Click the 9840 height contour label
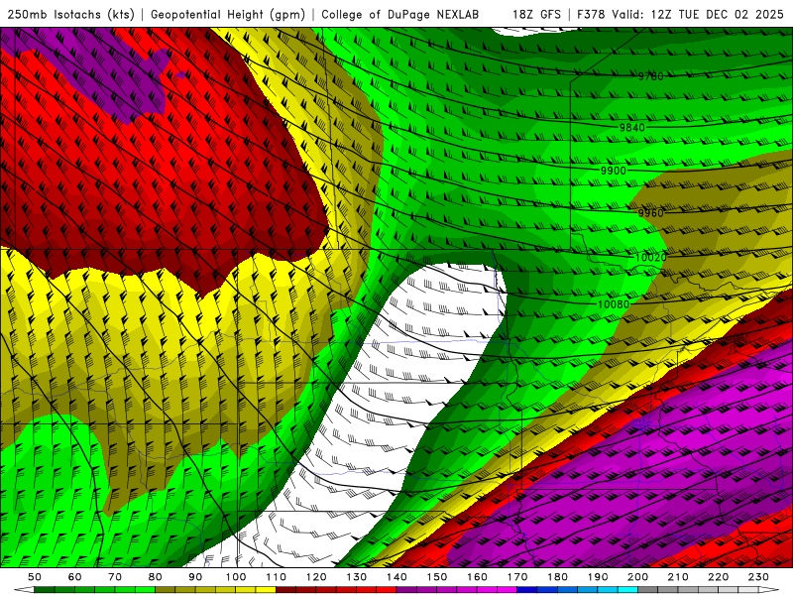The image size is (793, 595). pyautogui.click(x=632, y=128)
